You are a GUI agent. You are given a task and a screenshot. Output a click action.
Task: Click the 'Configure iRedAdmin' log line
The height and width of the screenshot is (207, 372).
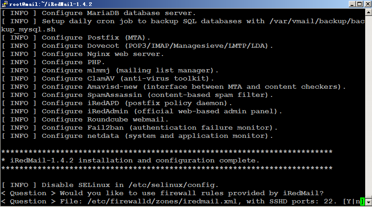141,111
